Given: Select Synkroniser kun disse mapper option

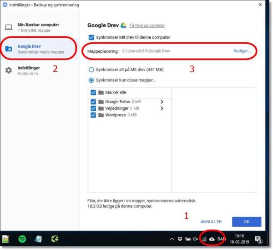Looking at the screenshot, I should (91, 80).
